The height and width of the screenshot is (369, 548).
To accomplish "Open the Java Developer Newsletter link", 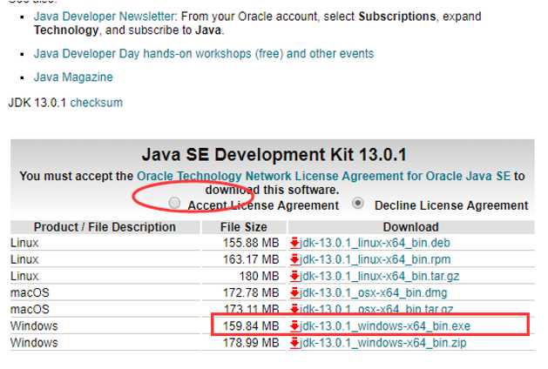I will [x=105, y=17].
